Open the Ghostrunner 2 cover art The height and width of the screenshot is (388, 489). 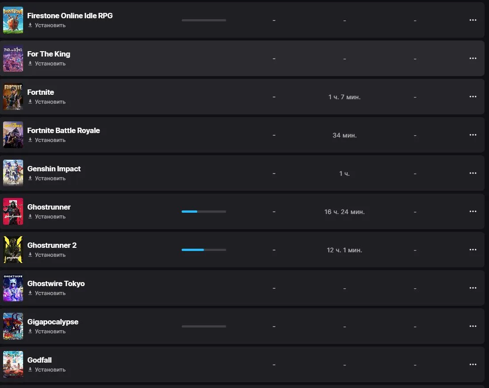coord(13,250)
